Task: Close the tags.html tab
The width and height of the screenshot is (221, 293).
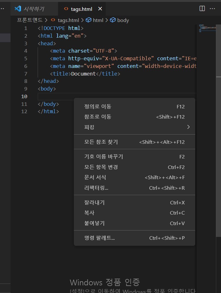Action: coord(100,9)
